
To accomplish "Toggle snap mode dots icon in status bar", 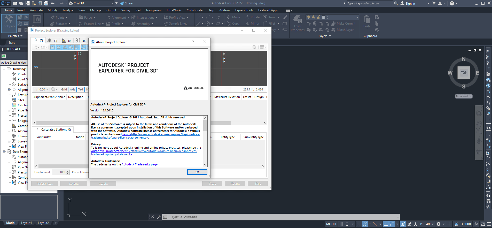I will tap(348, 224).
